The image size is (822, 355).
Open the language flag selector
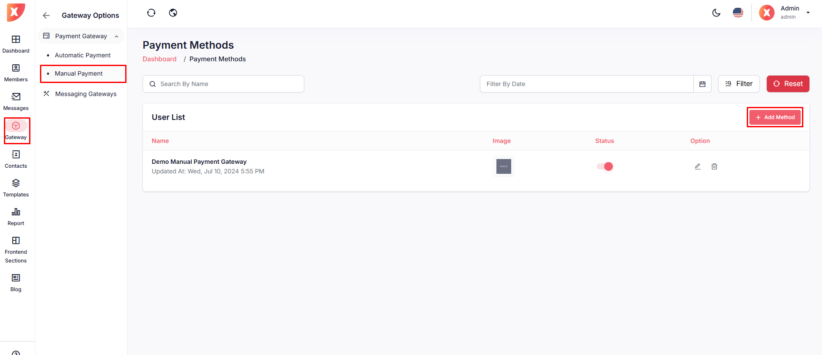tap(738, 13)
